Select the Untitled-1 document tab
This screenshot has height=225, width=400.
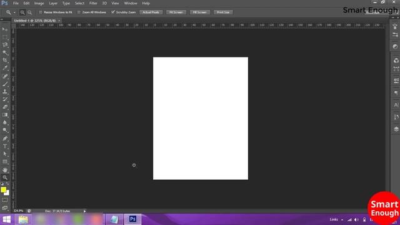35,21
